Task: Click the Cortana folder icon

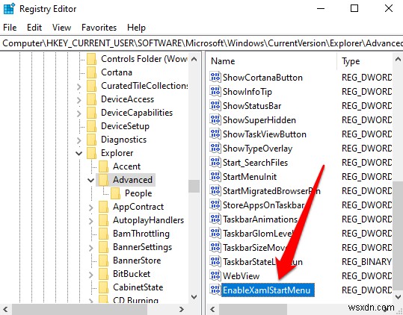Action: (91, 72)
